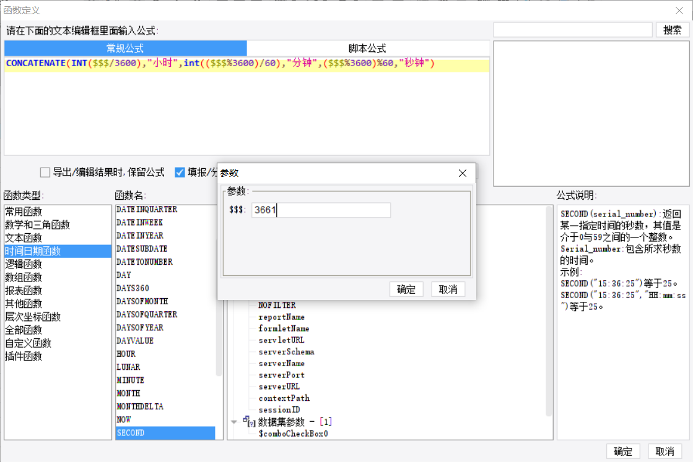Select DATETONUMBER in function list
The width and height of the screenshot is (693, 462).
coord(165,262)
